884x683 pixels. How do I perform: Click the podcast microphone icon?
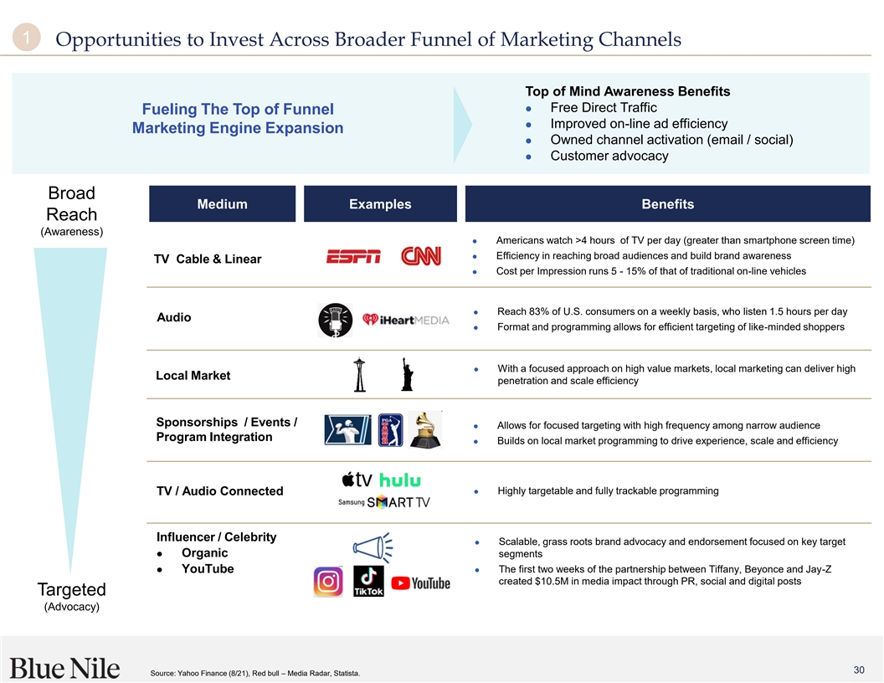335,320
